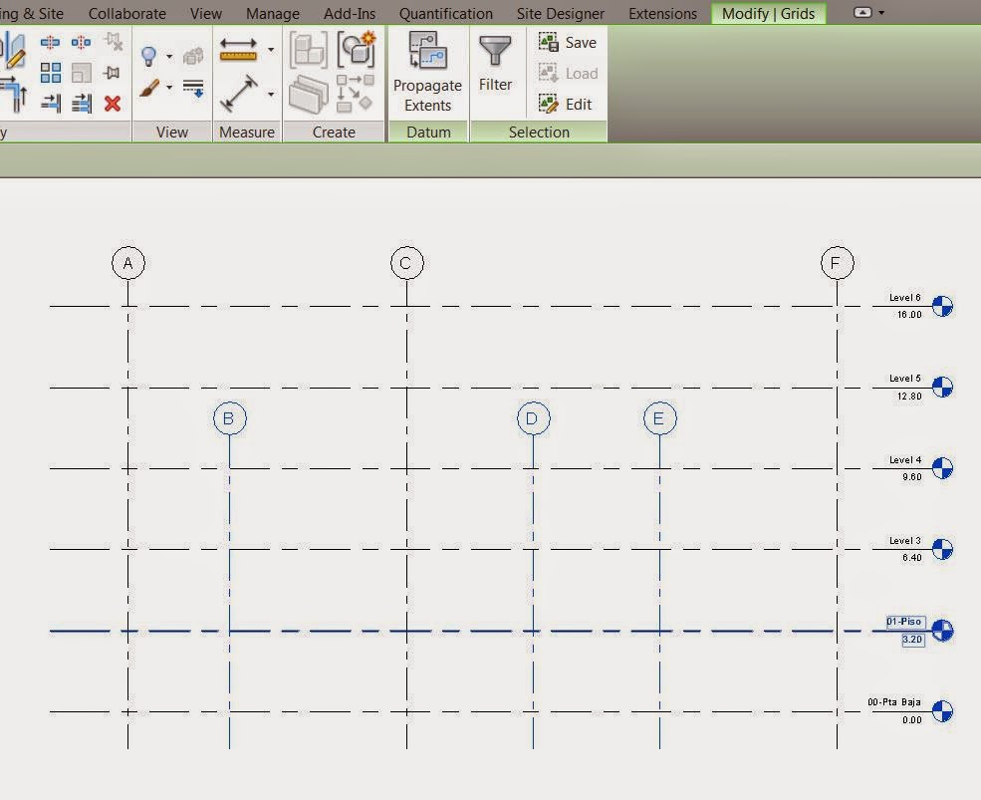Click the Level 6 level head symbol
The height and width of the screenshot is (800, 981).
coord(942,306)
